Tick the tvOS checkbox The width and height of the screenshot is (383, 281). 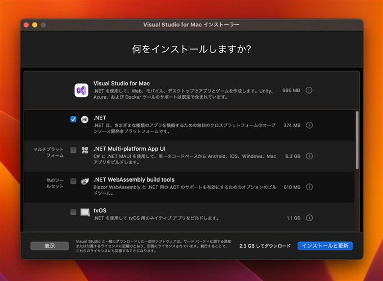pyautogui.click(x=73, y=212)
